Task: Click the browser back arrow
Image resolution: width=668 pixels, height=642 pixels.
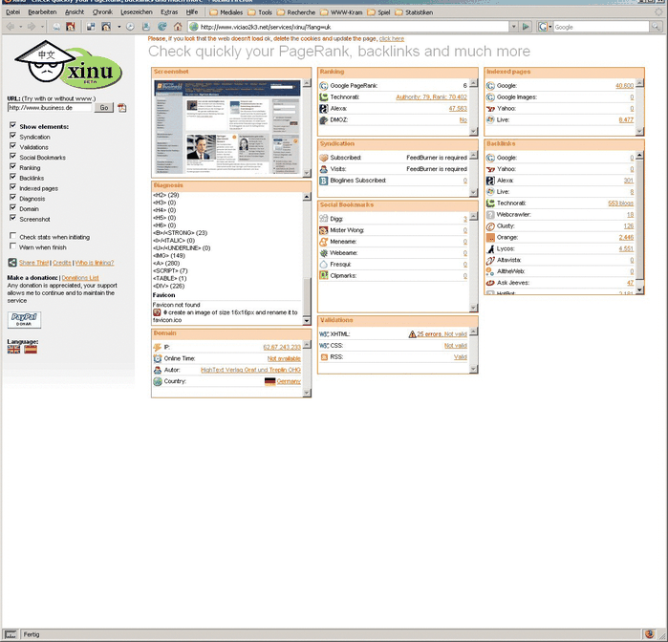Action: (x=11, y=27)
